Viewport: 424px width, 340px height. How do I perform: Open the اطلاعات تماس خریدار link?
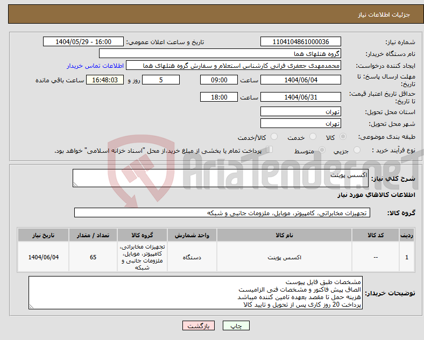pos(95,66)
